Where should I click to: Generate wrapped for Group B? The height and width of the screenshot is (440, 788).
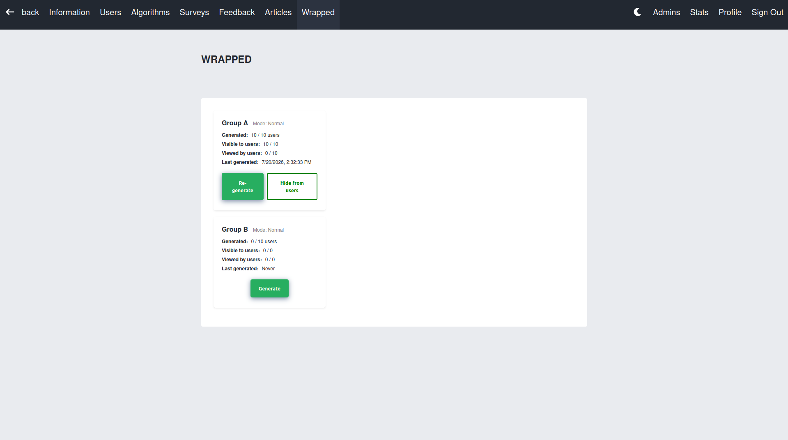[x=269, y=288]
